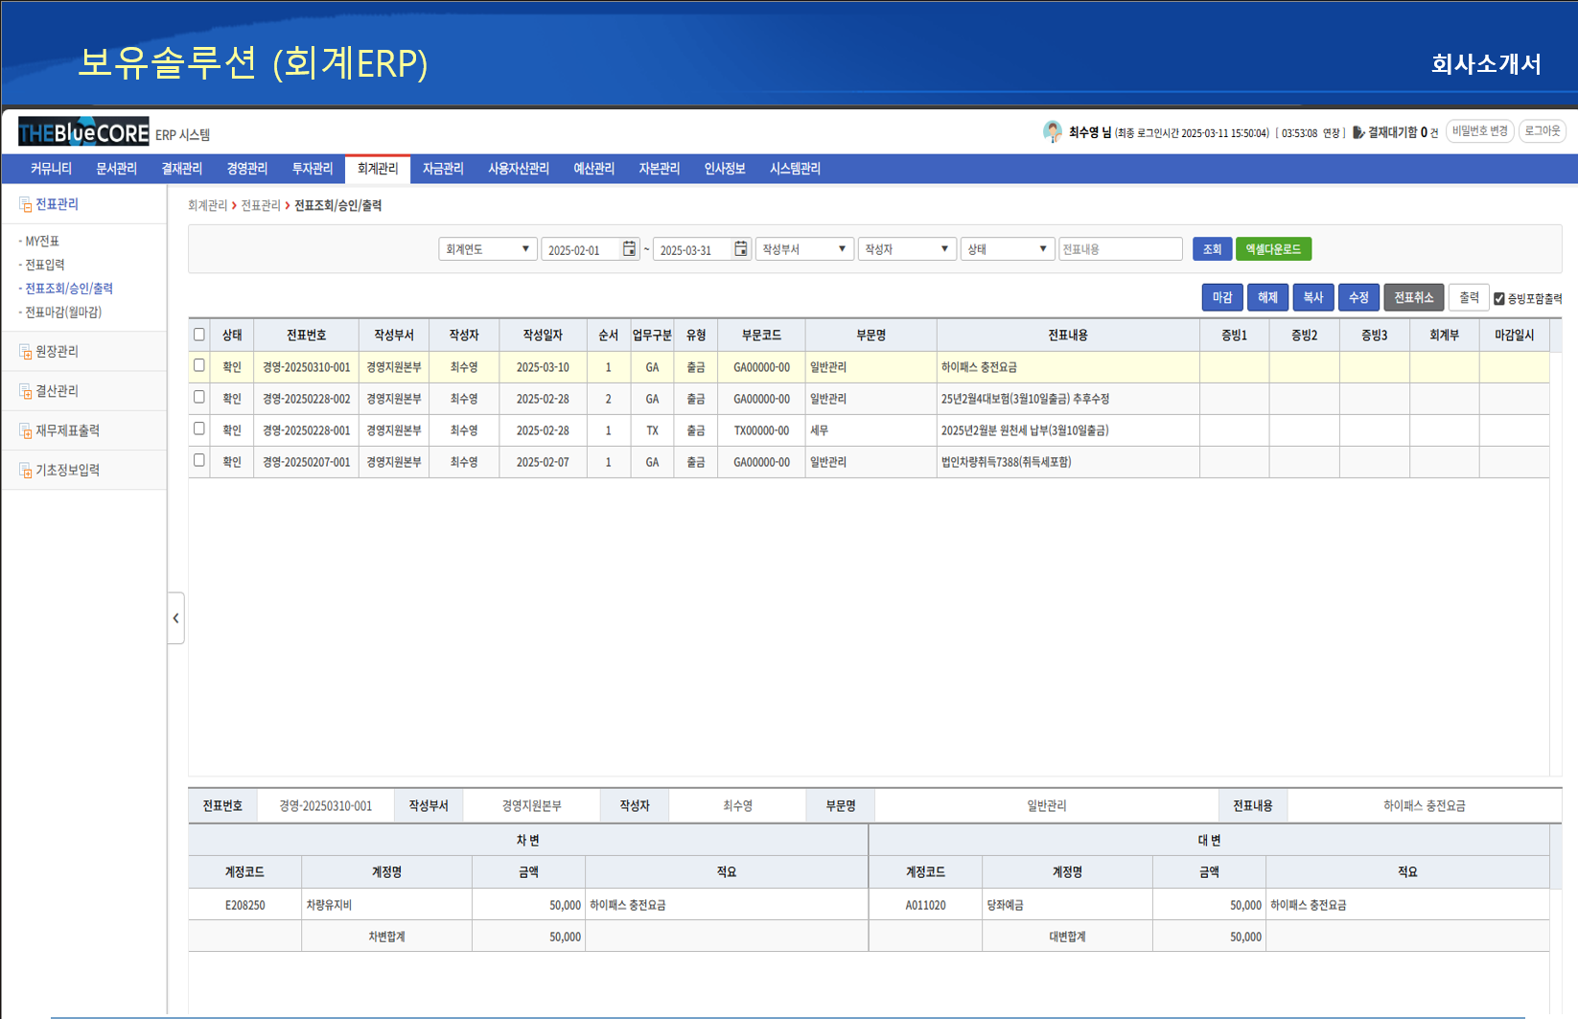Image resolution: width=1578 pixels, height=1019 pixels.
Task: Enable the 증빙포함출력 checkbox
Action: (1498, 297)
